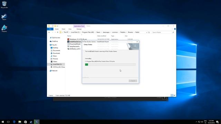Screen dimensions: 221x124
Task: Click the Binaries breadcrumb
Action: [131, 32]
